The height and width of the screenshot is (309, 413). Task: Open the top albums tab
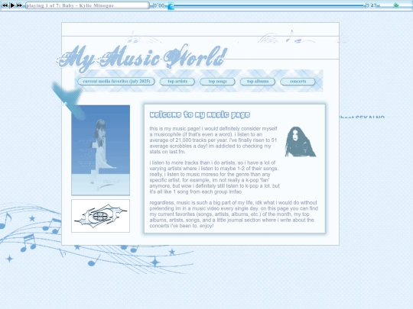[257, 82]
